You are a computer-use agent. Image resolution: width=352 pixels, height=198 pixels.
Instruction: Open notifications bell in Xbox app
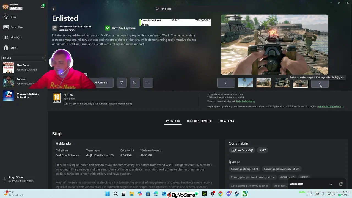[x=42, y=6]
